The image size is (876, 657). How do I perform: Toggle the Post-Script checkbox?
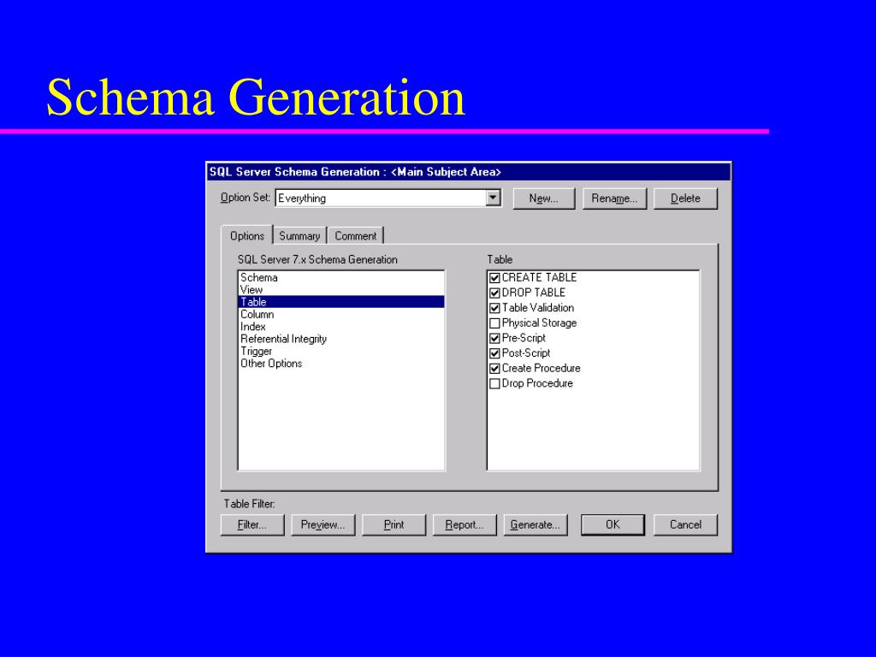[494, 353]
